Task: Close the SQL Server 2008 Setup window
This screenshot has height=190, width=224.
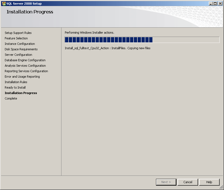Action: coord(220,4)
